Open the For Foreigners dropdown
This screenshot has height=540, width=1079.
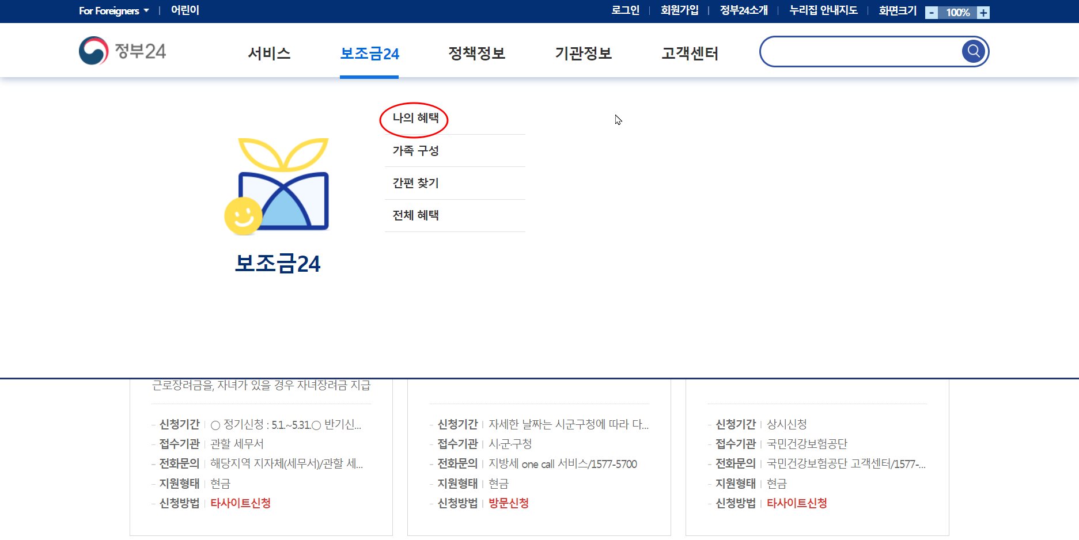pyautogui.click(x=114, y=10)
